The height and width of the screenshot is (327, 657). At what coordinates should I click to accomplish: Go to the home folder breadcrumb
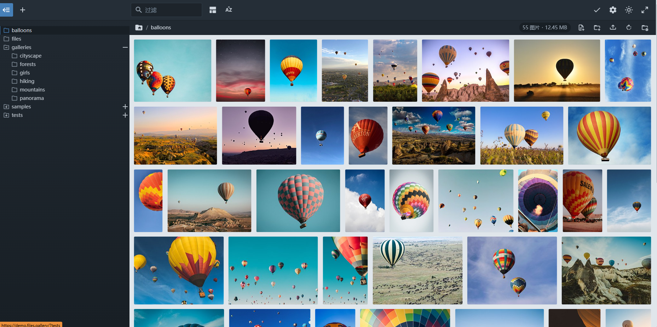click(139, 28)
